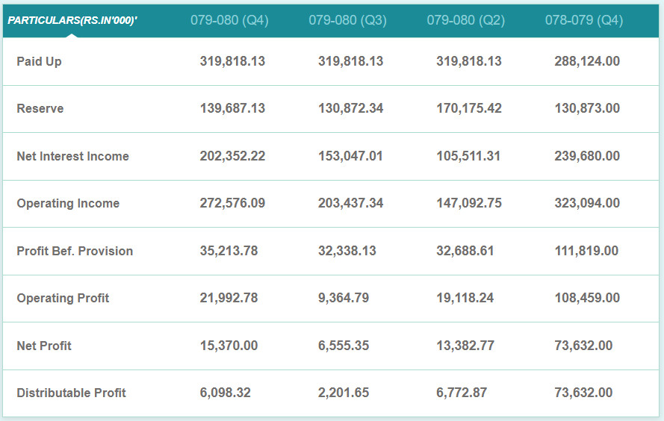664x421 pixels.
Task: Click the Operating Income value 323,094.00
Action: 587,203
